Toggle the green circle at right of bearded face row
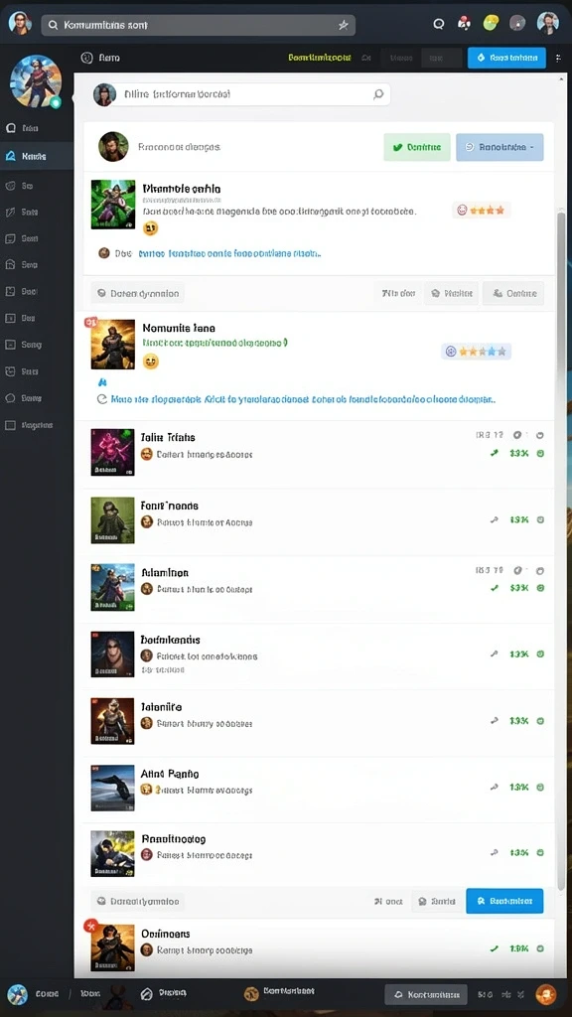The width and height of the screenshot is (572, 1017). 540,654
